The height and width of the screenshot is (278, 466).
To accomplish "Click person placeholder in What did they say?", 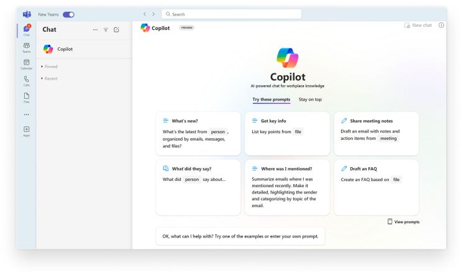I will click(x=192, y=180).
